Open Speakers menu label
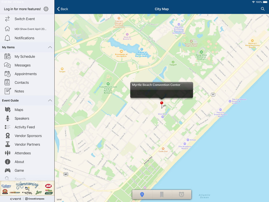This screenshot has height=202, width=269. click(22, 118)
